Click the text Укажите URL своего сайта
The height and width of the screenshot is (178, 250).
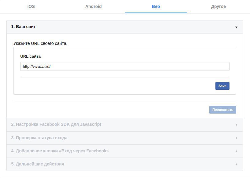pos(40,43)
